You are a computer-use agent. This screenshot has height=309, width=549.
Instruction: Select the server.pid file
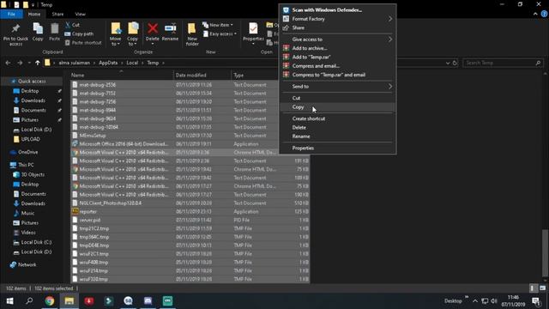coord(190,220)
